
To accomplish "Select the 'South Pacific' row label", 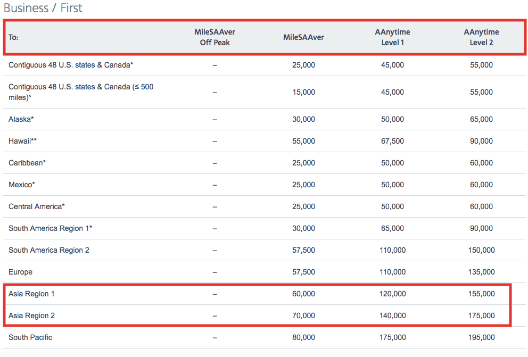I will [x=30, y=337].
